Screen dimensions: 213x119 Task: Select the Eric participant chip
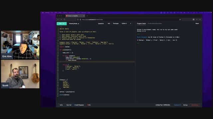point(89,105)
